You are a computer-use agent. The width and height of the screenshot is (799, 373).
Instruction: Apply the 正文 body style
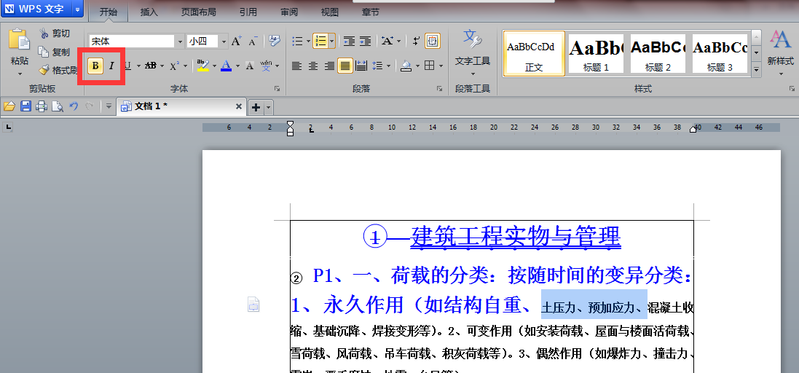tap(533, 53)
